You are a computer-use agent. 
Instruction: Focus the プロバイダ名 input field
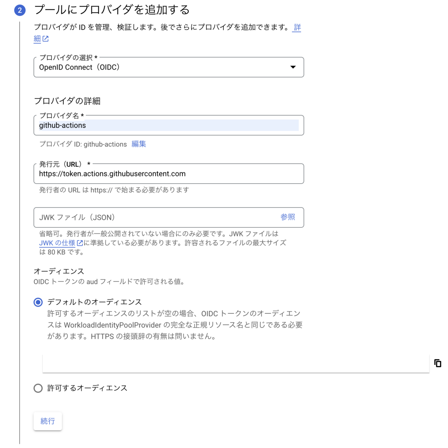click(x=169, y=125)
